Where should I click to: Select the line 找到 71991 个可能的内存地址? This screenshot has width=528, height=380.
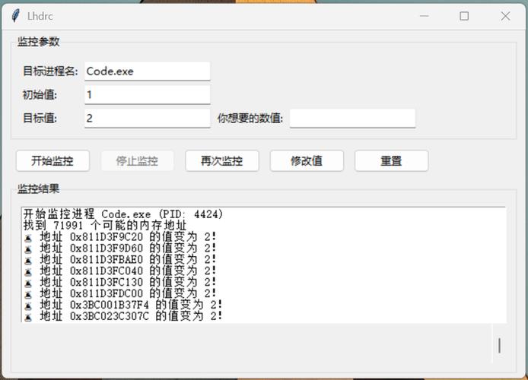[105, 225]
